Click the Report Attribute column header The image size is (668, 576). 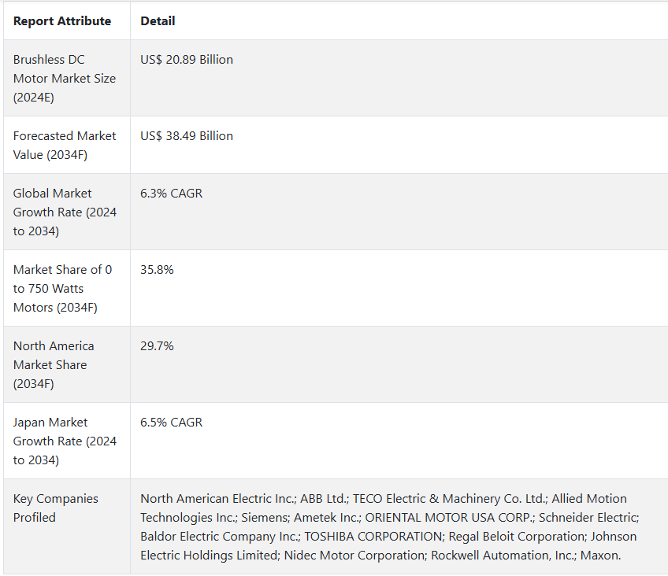(x=62, y=20)
